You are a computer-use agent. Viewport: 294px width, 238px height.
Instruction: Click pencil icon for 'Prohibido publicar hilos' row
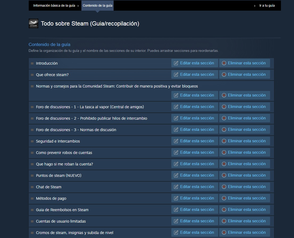[176, 118]
